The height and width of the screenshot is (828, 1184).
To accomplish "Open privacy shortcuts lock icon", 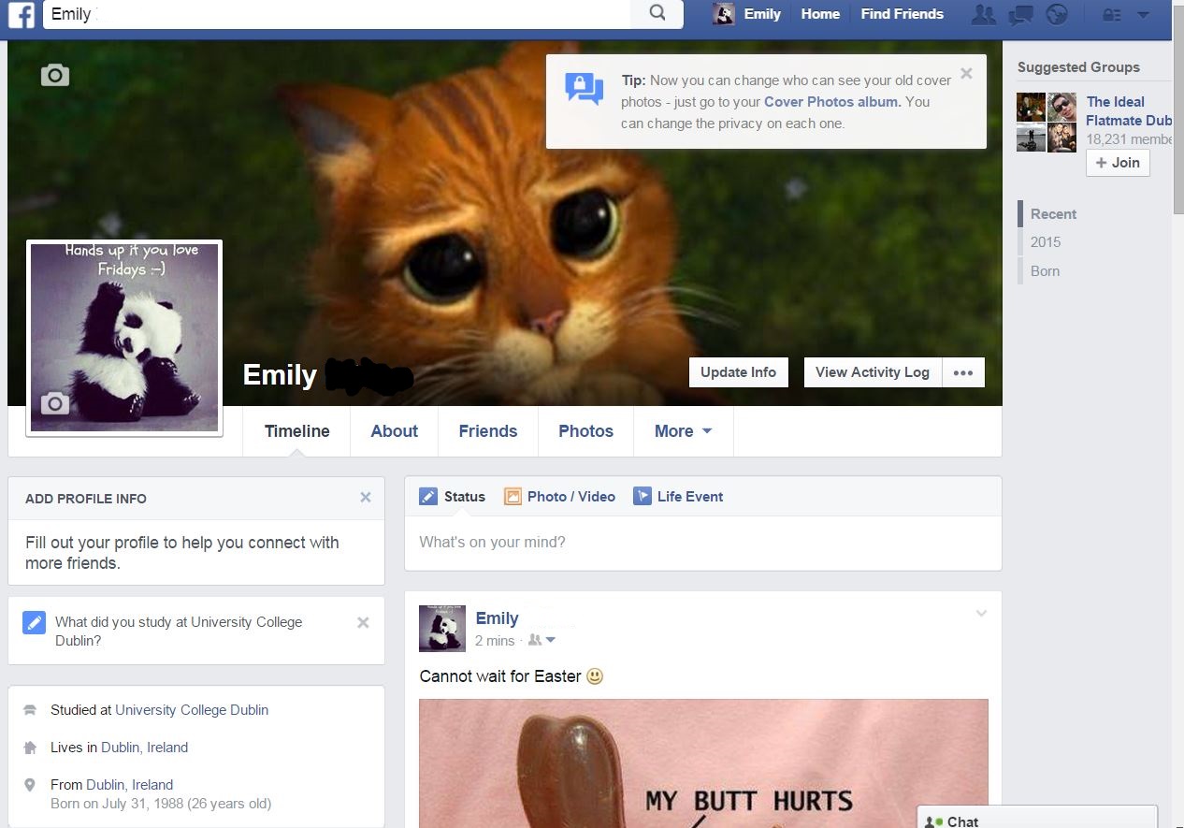I will click(x=1111, y=14).
